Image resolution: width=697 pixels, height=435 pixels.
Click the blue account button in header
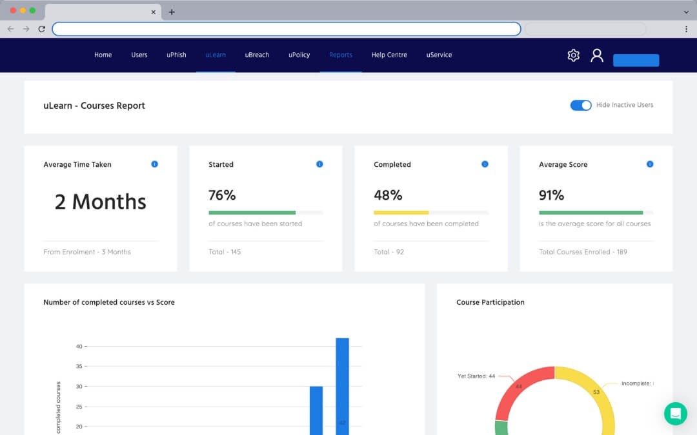(636, 61)
